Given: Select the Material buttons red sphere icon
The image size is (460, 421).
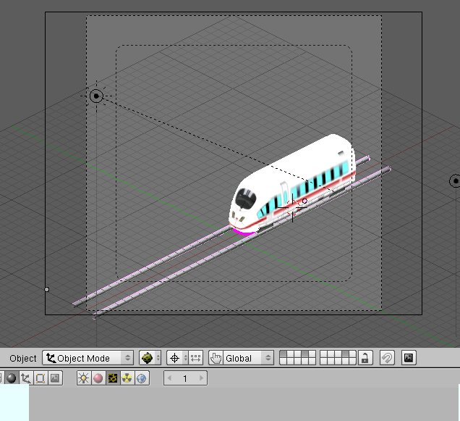Looking at the screenshot, I should pyautogui.click(x=98, y=378).
